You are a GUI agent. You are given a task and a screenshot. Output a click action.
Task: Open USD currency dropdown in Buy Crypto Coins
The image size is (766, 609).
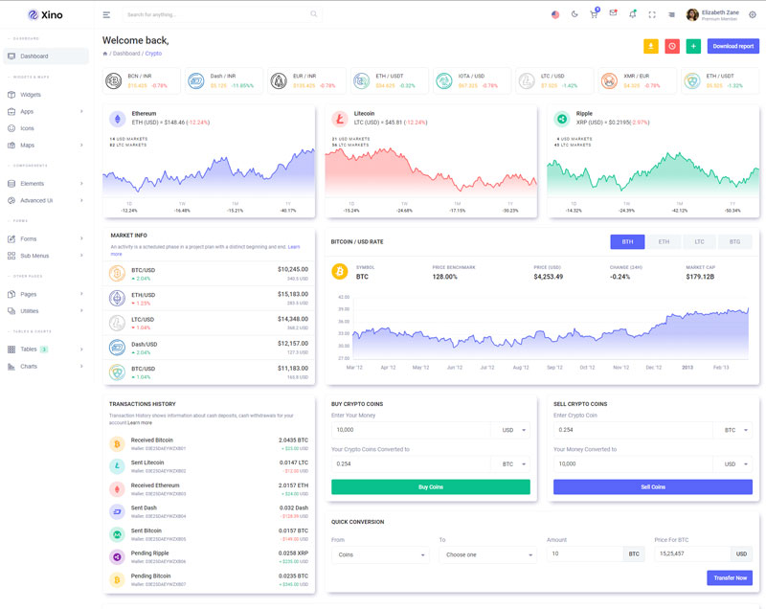coord(510,430)
